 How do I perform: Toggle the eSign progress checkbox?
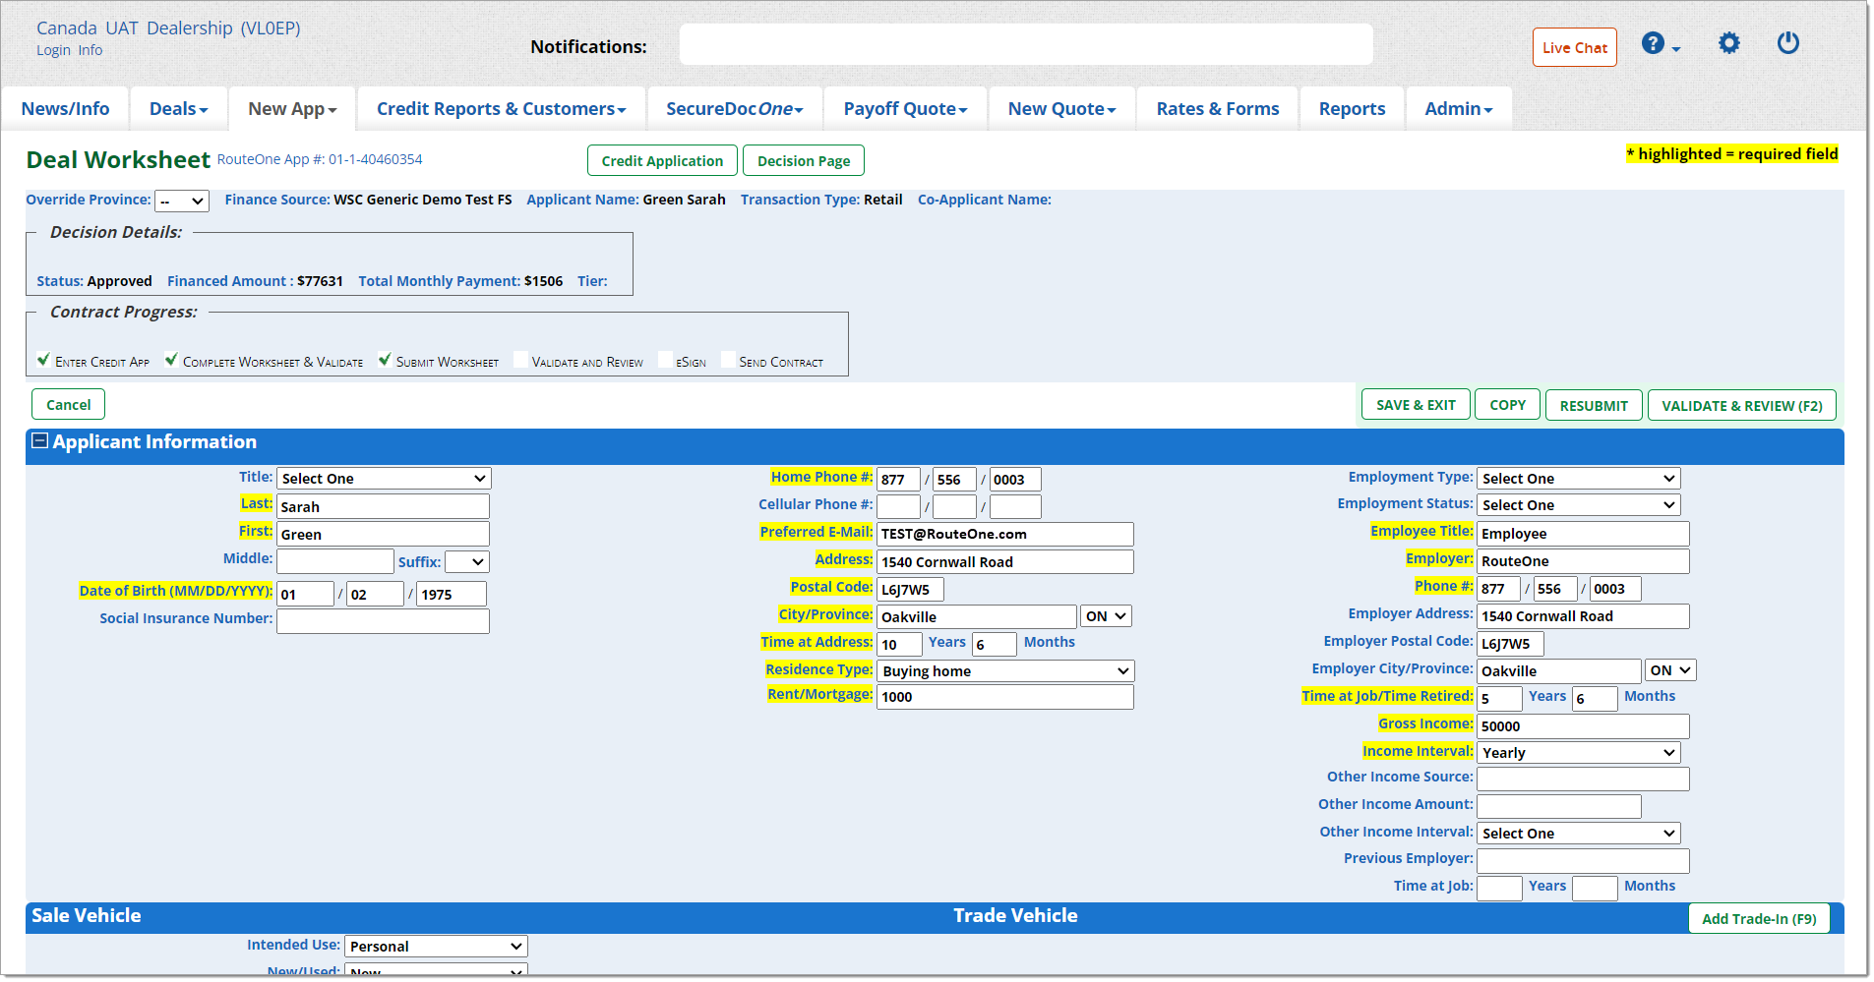click(665, 360)
